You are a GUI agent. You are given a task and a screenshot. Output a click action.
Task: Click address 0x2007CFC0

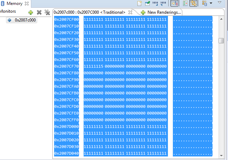pos(67,100)
